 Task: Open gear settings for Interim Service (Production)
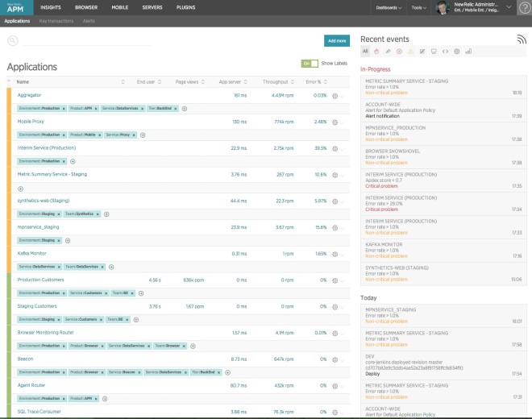click(335, 148)
